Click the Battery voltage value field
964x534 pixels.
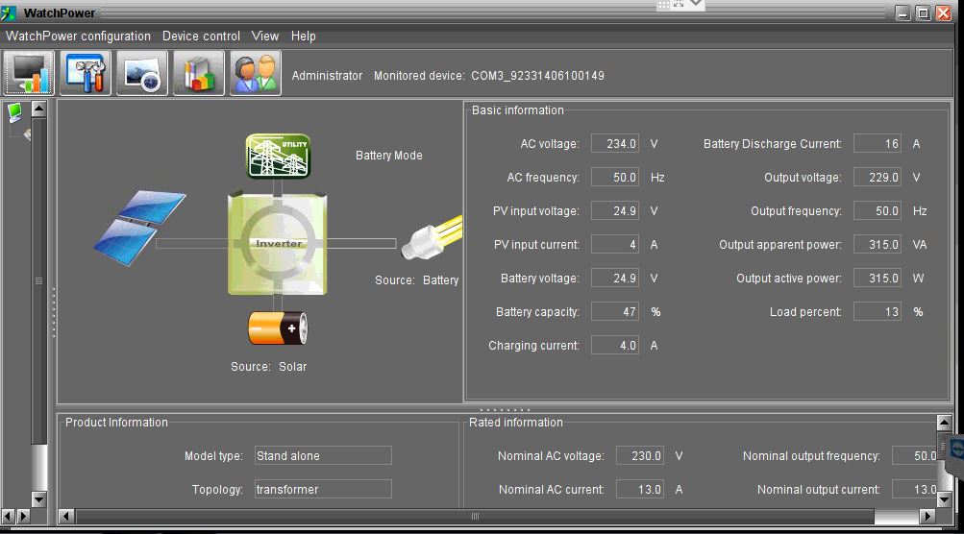click(x=615, y=278)
